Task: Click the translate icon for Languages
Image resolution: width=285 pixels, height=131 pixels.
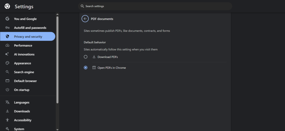Action: [8, 102]
